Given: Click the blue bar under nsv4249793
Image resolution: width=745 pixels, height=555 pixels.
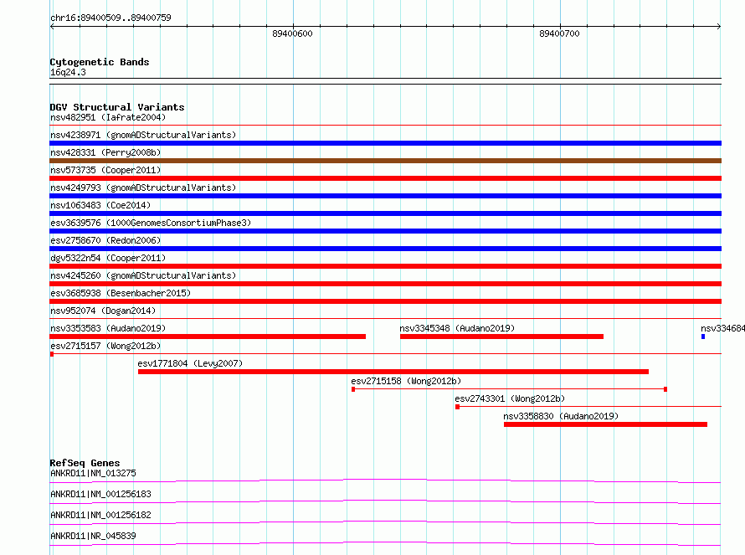Looking at the screenshot, I should (385, 196).
